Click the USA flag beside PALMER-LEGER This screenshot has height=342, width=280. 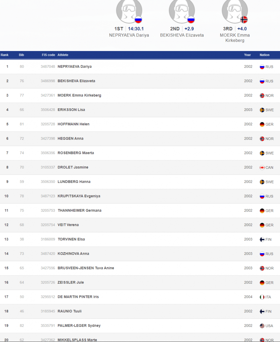[x=262, y=326]
